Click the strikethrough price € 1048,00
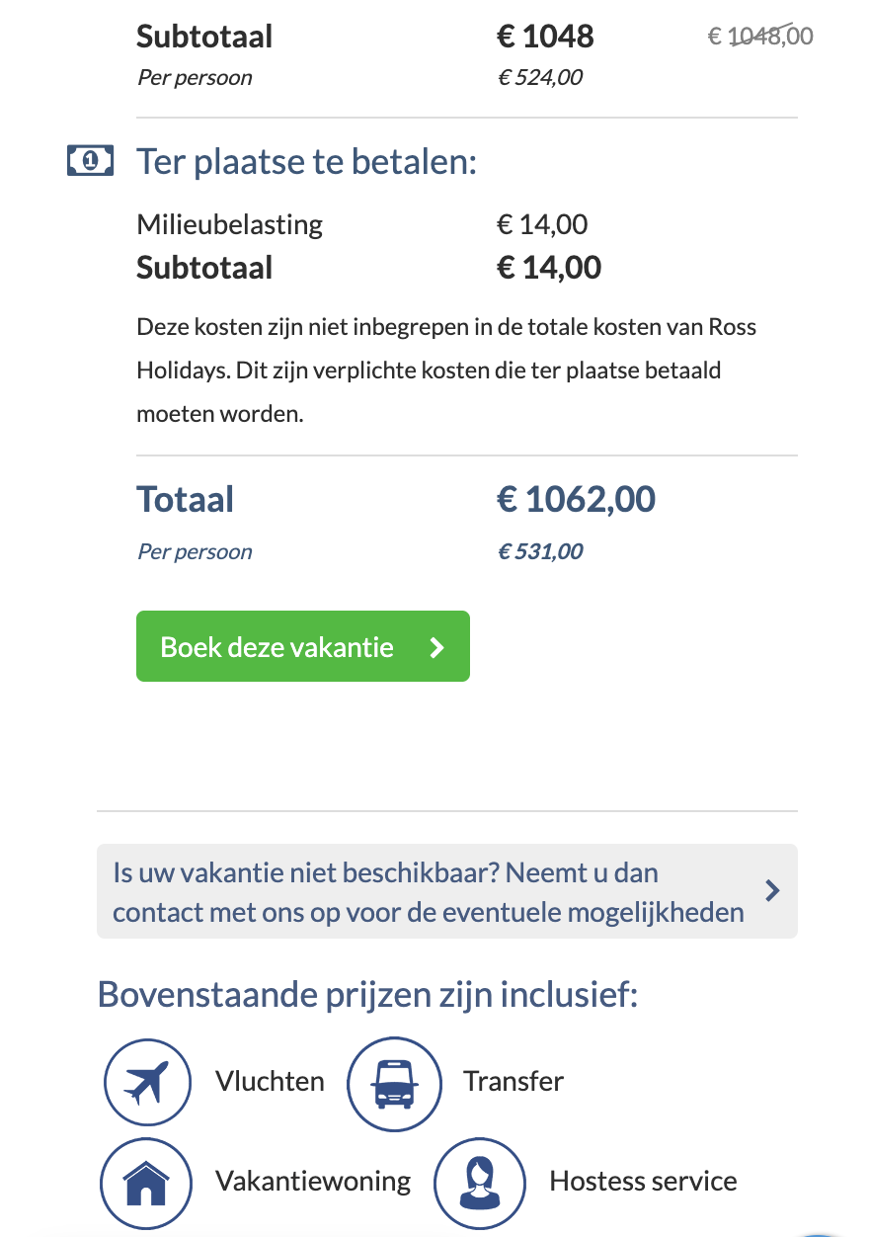Screen dimensions: 869x1237 [x=760, y=36]
